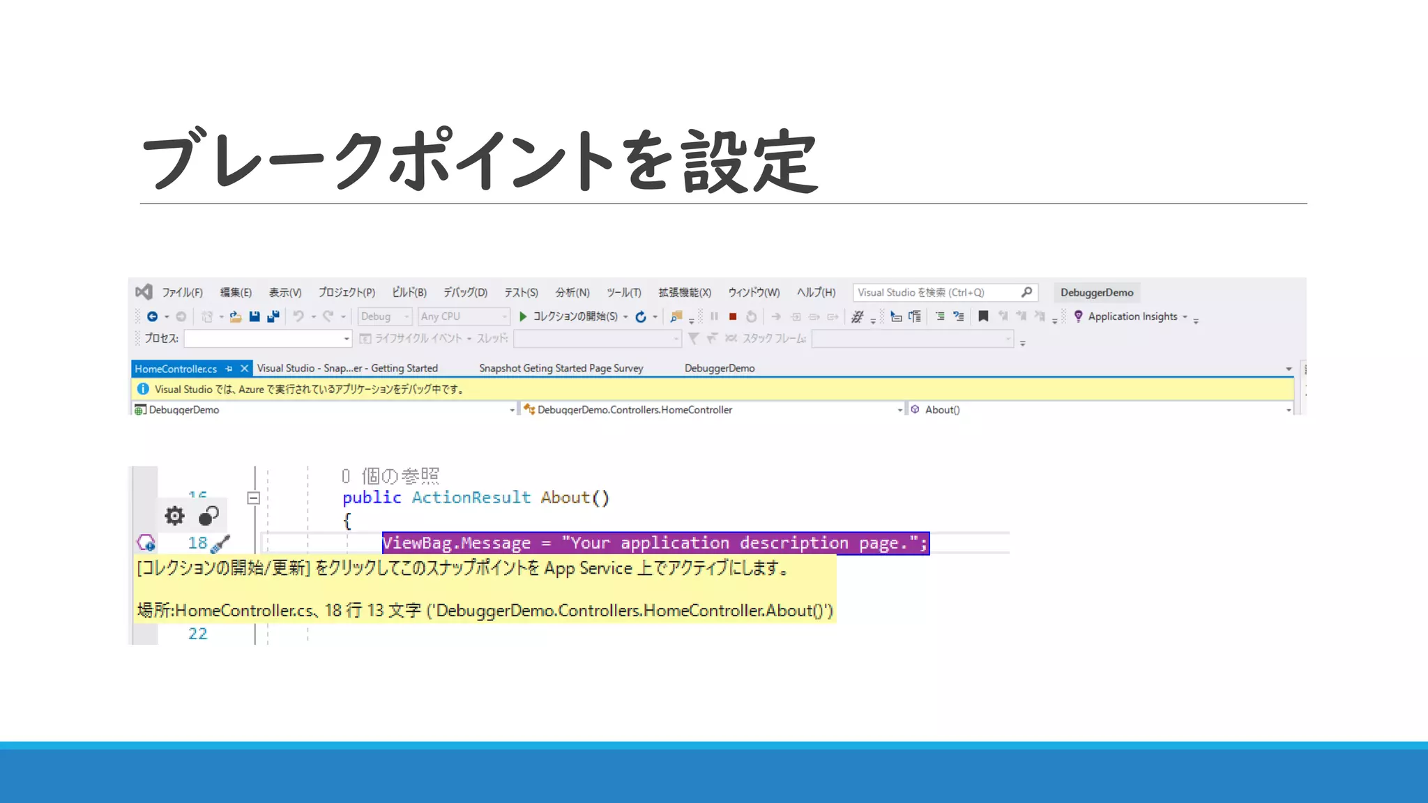This screenshot has width=1428, height=803.
Task: Click the Step Over icon
Action: pyautogui.click(x=814, y=316)
